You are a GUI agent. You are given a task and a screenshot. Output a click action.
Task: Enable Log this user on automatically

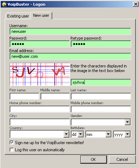[12, 150]
